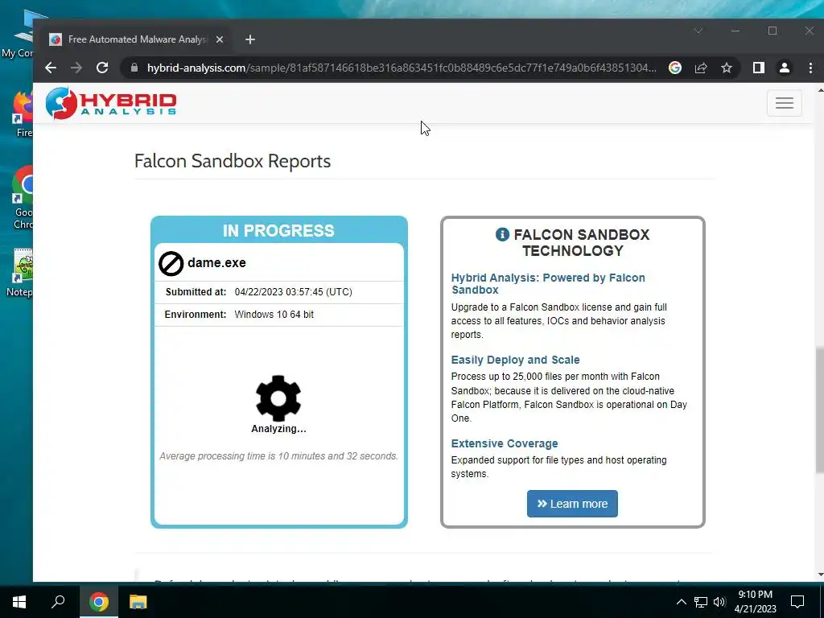Image resolution: width=824 pixels, height=618 pixels.
Task: Click the Chrome taskbar icon
Action: point(99,602)
